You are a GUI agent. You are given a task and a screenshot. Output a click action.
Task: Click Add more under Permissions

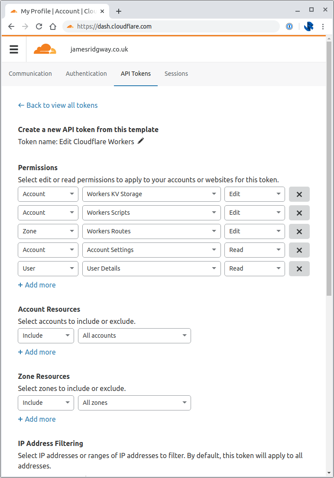37,285
